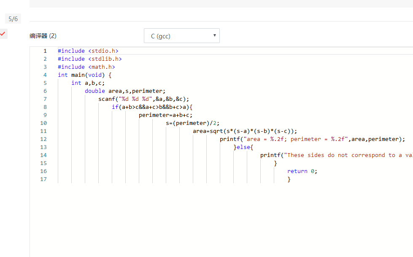Click the area=sqrt(...) code line
The image size is (413, 257).
tap(245, 131)
